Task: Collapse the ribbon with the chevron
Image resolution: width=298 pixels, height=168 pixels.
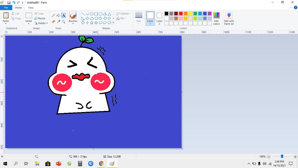Action: tap(291, 8)
